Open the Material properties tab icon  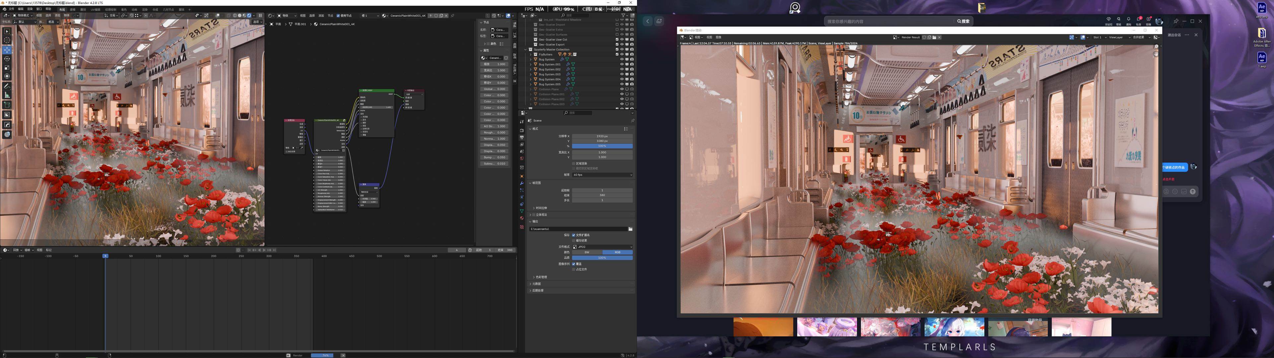522,218
